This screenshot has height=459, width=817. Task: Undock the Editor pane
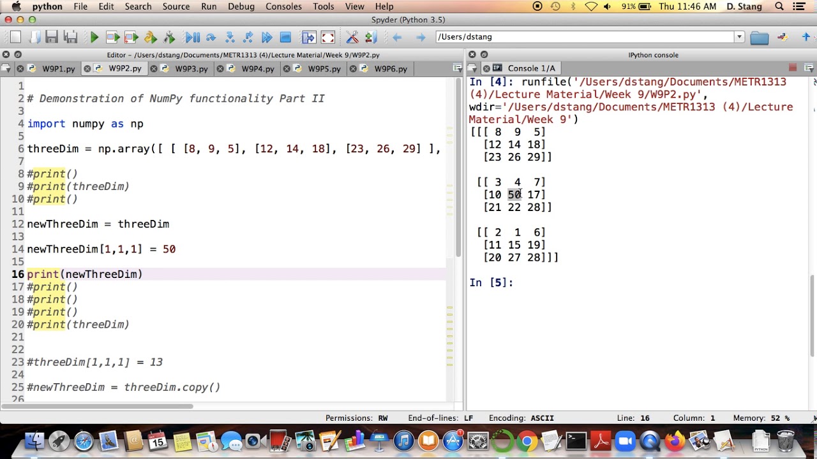click(18, 55)
